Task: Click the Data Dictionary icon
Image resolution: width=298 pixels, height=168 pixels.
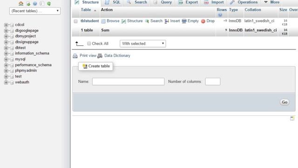Action: click(x=100, y=56)
